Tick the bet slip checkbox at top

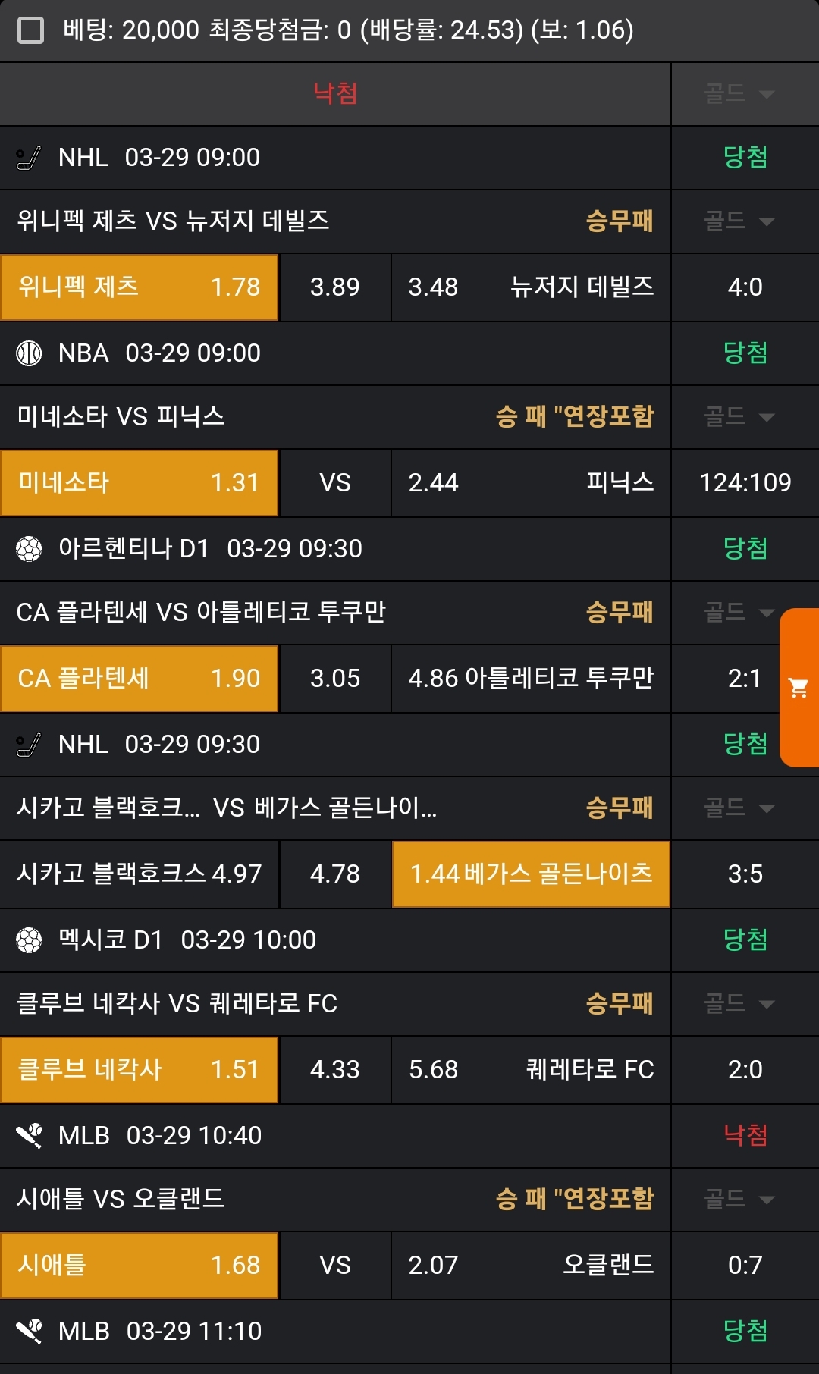tap(30, 31)
